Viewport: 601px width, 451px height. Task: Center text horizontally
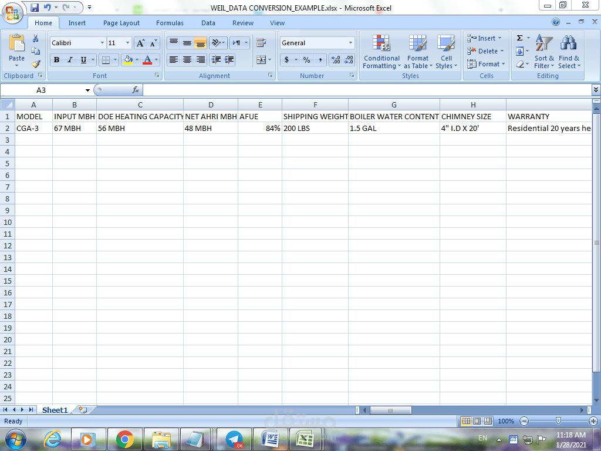[x=187, y=60]
